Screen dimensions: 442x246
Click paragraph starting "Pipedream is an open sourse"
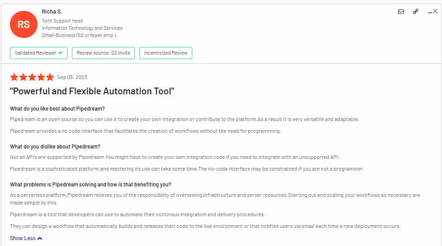184,119
